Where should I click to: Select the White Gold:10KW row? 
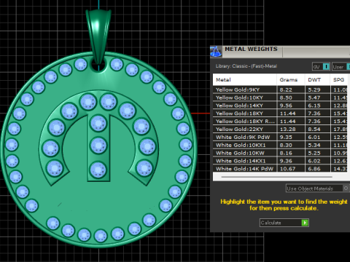280,153
